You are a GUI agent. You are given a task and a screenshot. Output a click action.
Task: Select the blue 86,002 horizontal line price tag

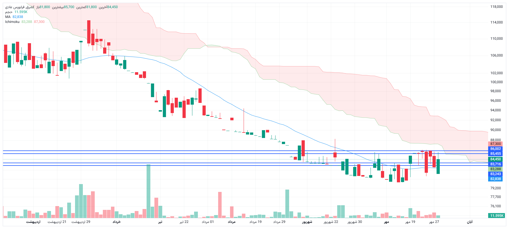496,149
